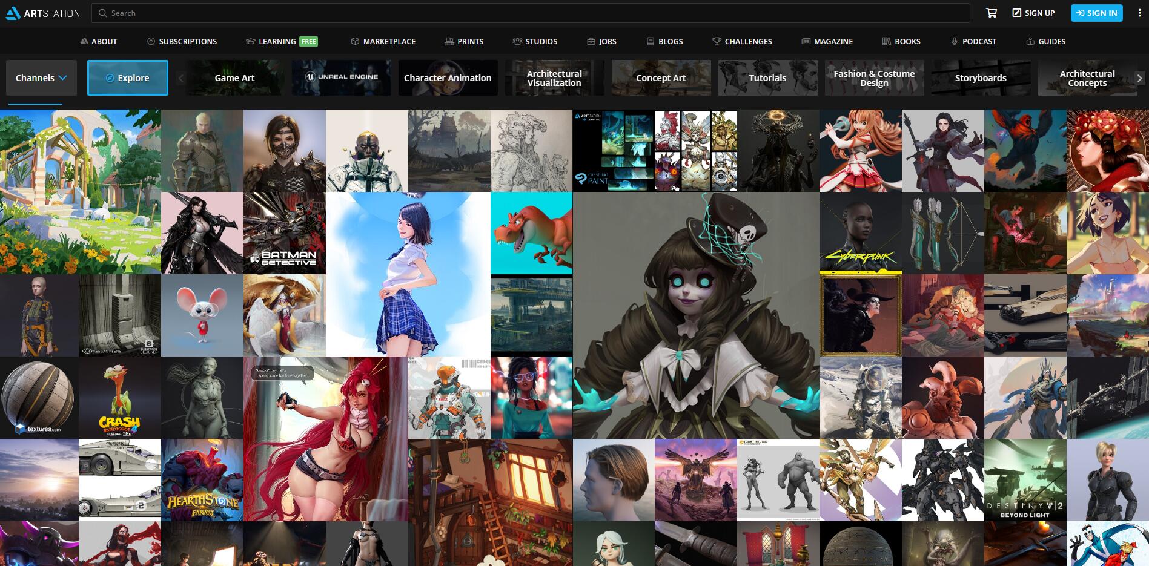
Task: Open the orange cartoon dinosaur artwork
Action: (531, 233)
